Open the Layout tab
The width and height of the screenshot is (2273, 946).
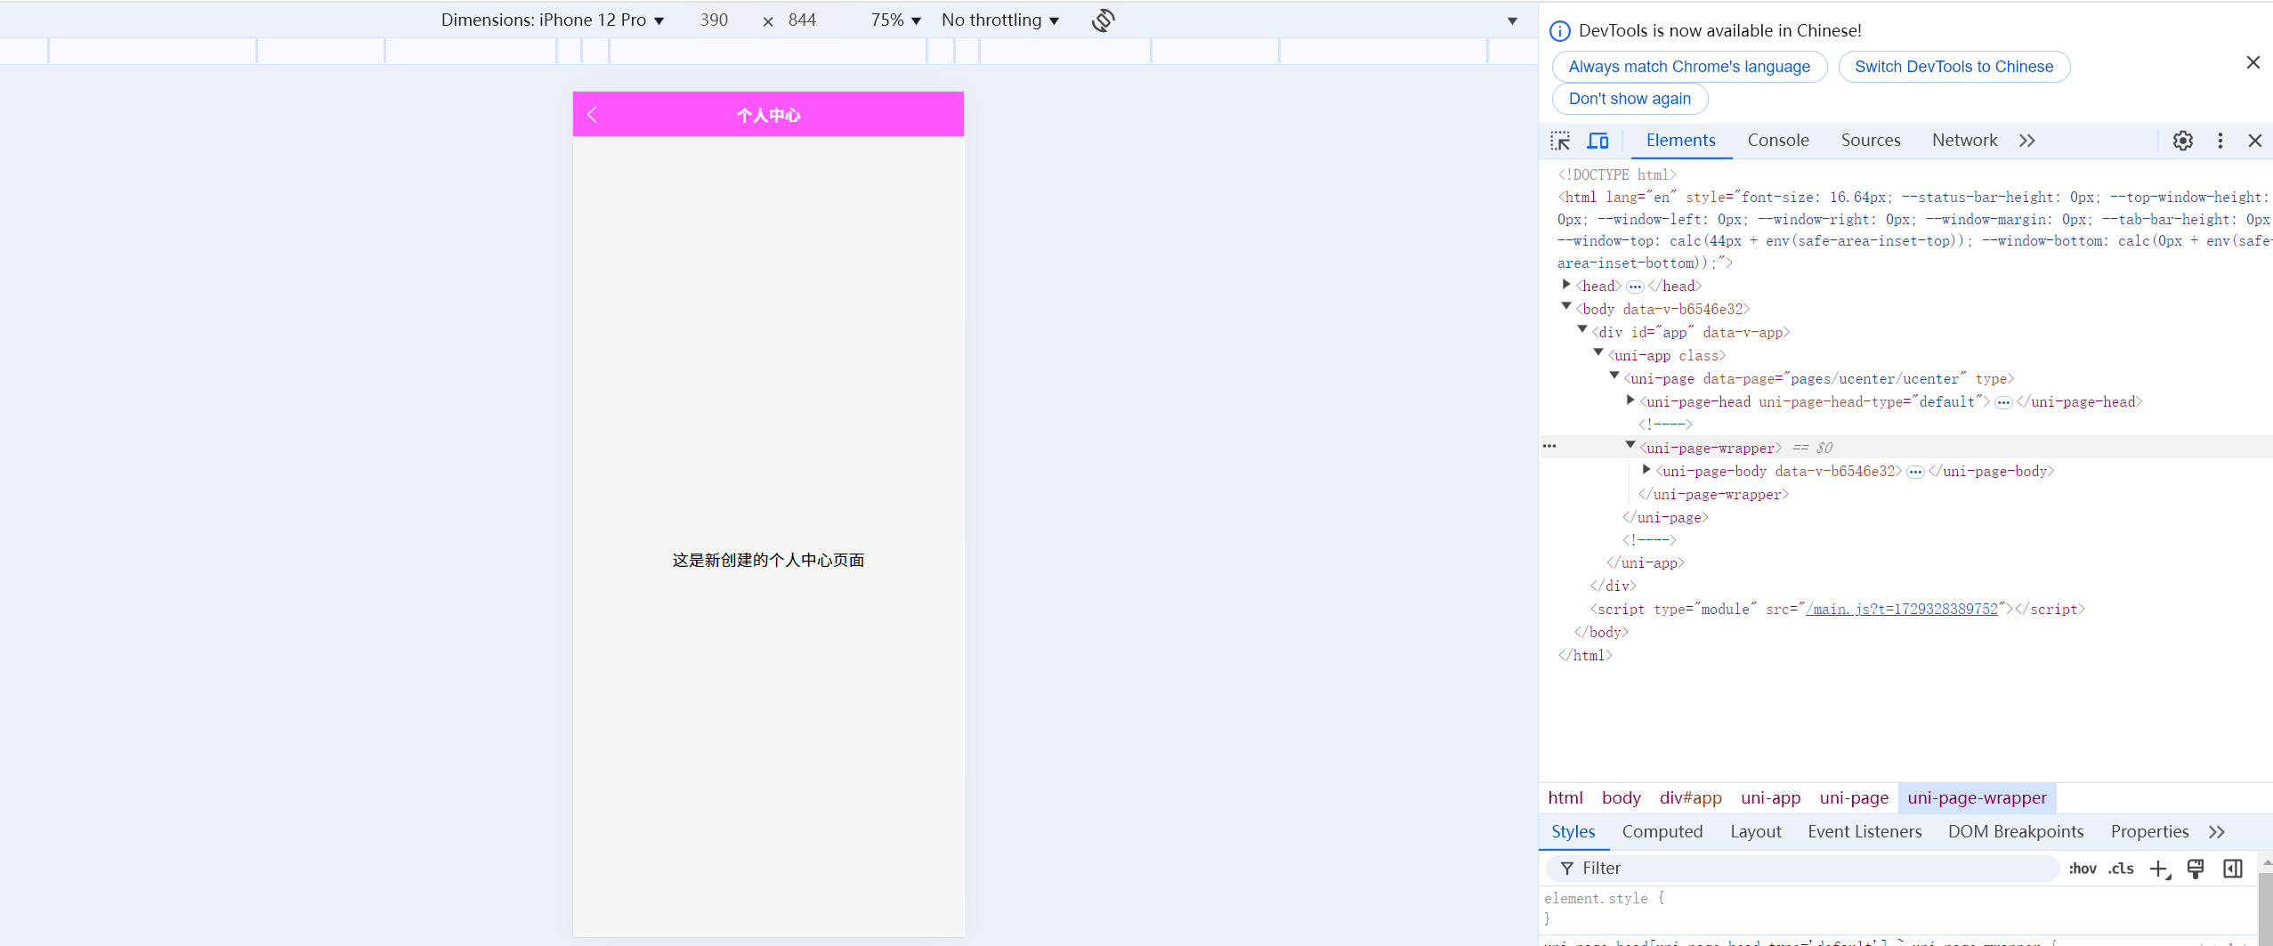[x=1756, y=832]
